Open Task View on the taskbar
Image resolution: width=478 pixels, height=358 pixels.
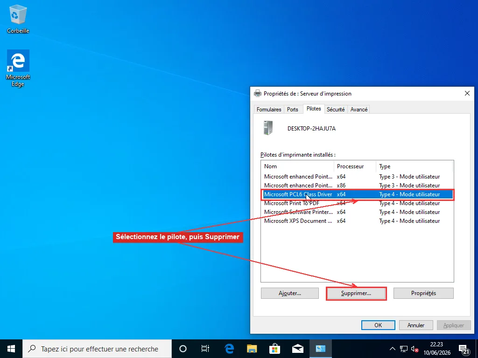point(205,349)
